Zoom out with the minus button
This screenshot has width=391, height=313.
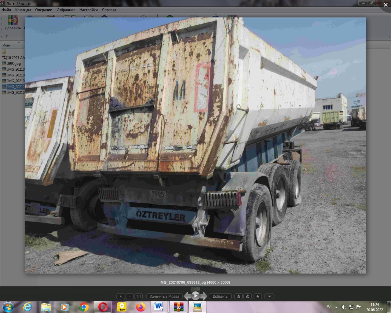(x=130, y=296)
